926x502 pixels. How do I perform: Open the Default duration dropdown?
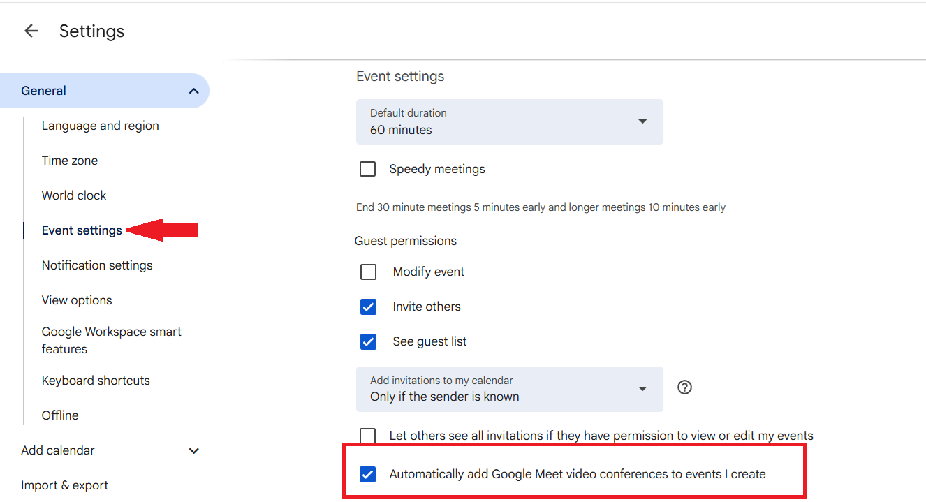pos(509,122)
